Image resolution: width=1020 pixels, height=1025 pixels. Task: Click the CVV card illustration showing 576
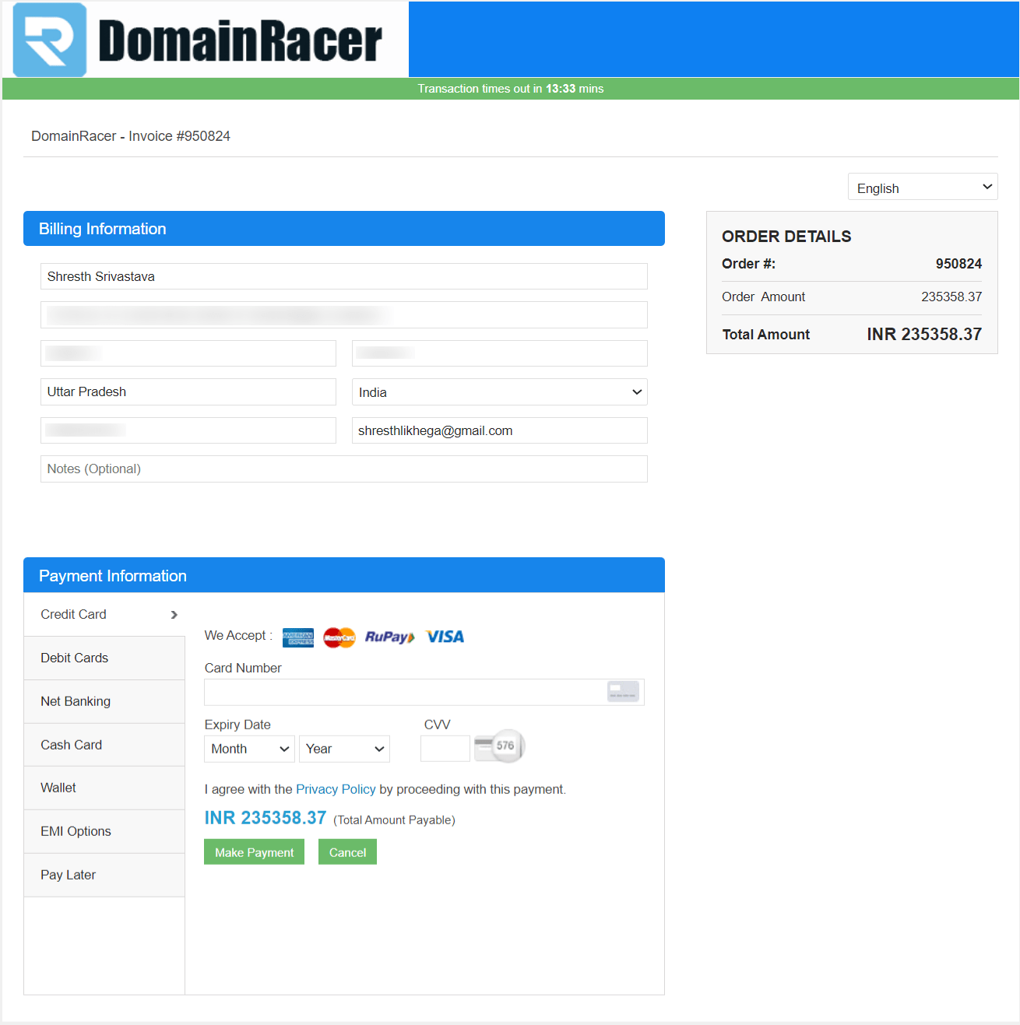pyautogui.click(x=499, y=746)
